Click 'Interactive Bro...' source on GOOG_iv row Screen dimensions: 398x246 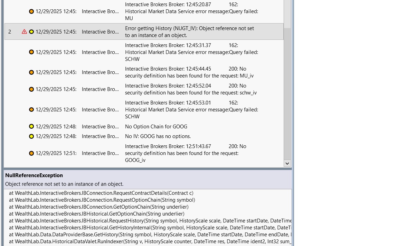coord(100,153)
